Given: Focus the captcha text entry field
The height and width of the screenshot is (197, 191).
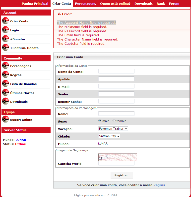Looking at the screenshot, I should (x=116, y=163).
